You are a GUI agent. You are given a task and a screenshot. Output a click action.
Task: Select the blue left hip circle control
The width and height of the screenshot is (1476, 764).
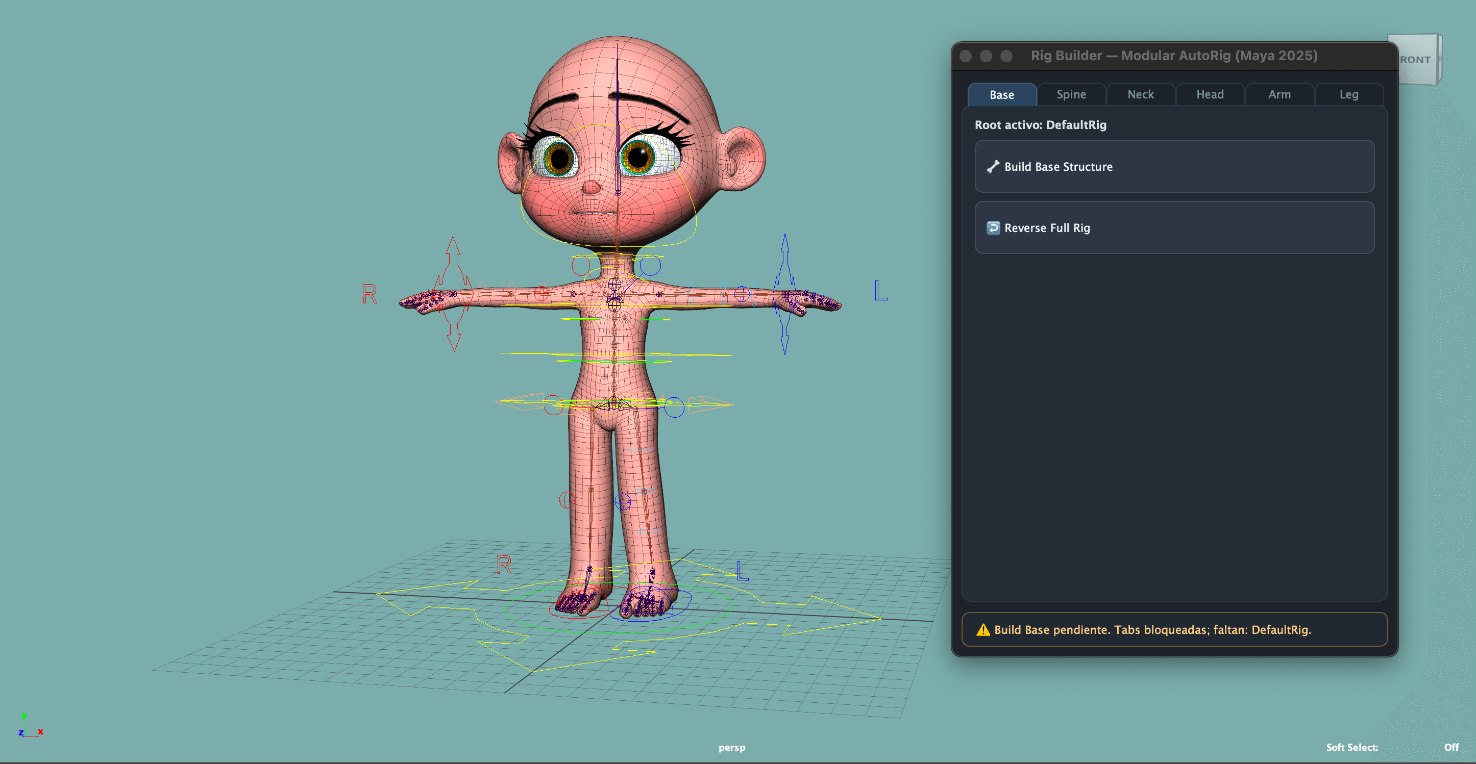tap(674, 407)
